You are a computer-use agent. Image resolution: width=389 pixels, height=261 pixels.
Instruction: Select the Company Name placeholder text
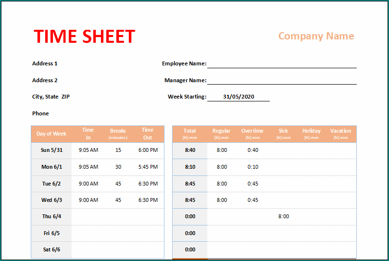coord(316,36)
